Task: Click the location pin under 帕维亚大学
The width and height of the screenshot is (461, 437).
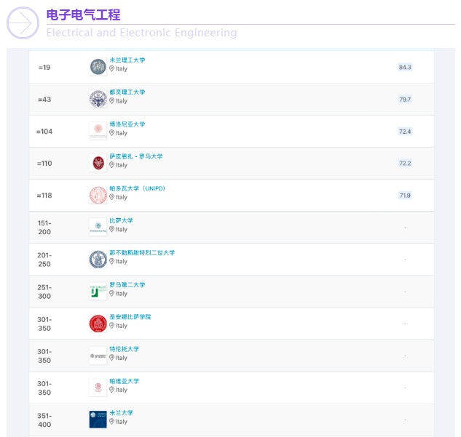Action: click(111, 390)
